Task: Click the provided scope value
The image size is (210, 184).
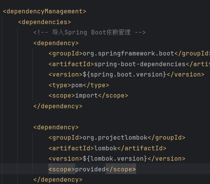Action: coord(90,169)
